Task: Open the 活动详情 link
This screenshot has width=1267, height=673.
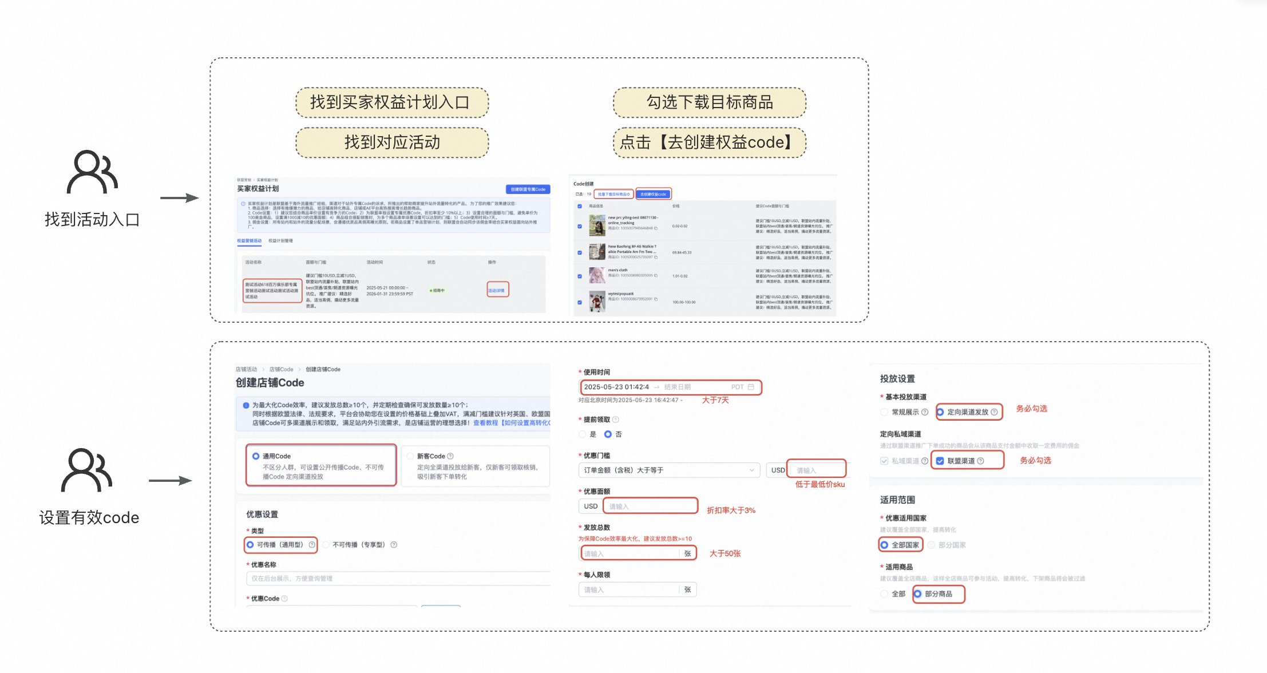Action: coord(497,290)
